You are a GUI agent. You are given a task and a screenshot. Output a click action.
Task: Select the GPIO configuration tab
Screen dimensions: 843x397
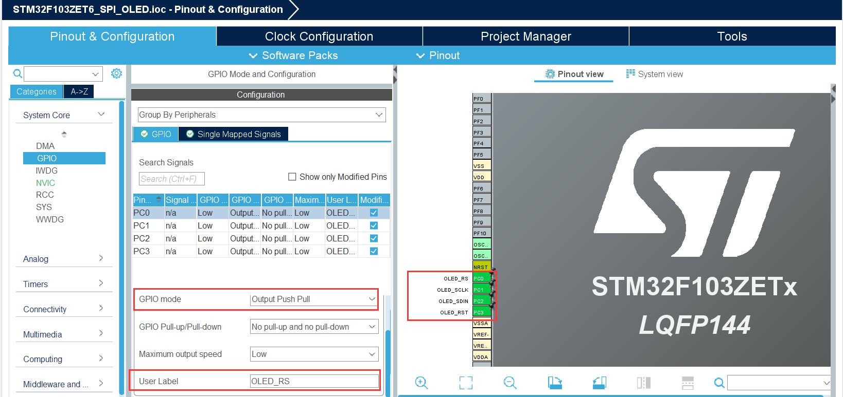point(156,134)
